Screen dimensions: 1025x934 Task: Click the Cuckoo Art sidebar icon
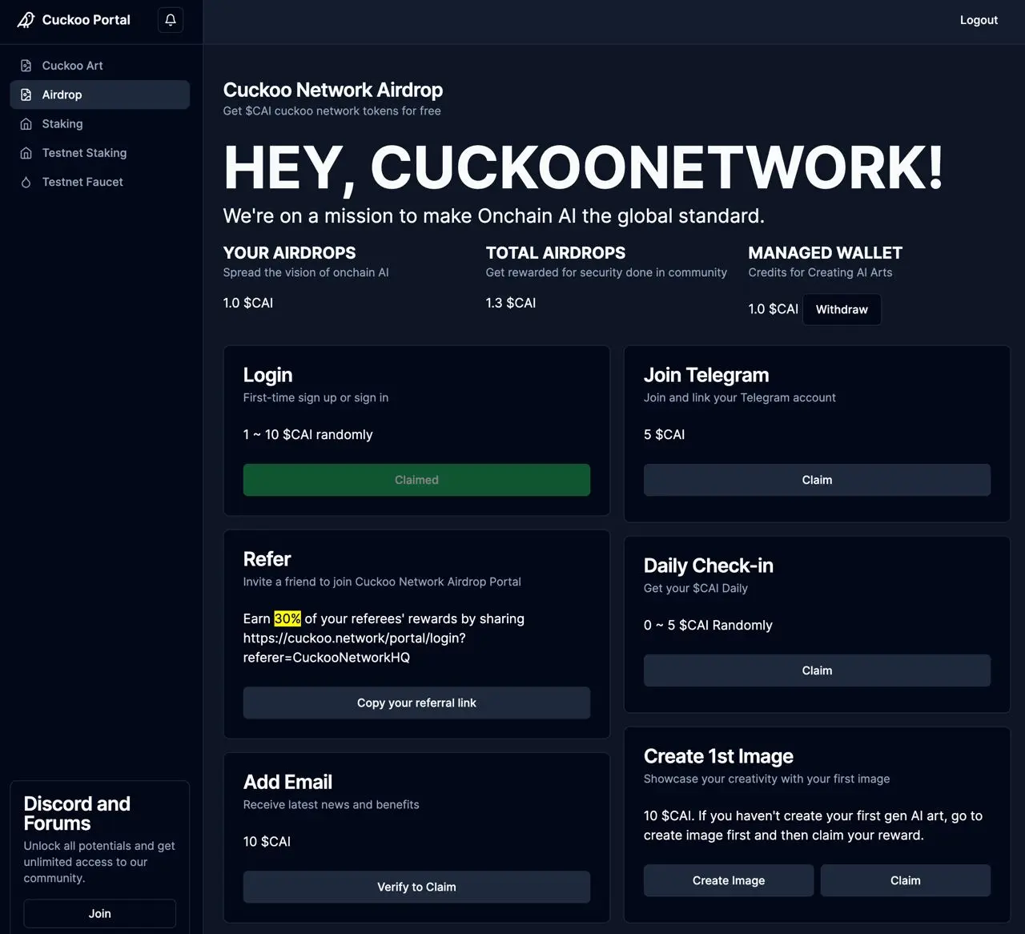(26, 66)
